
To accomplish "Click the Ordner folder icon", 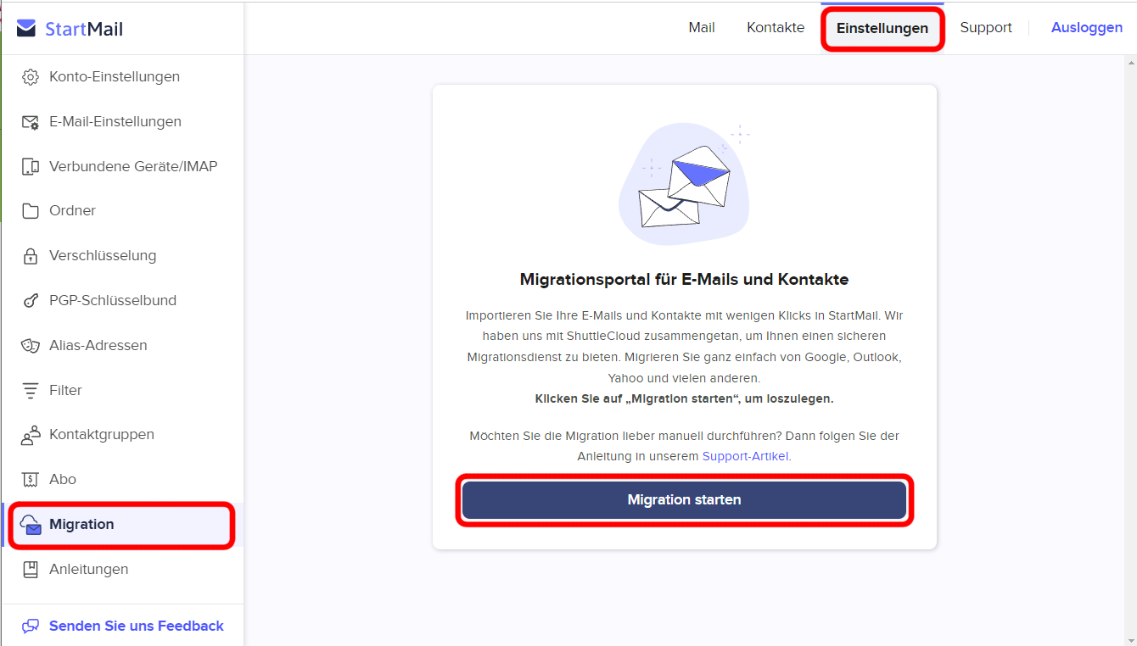I will point(31,211).
